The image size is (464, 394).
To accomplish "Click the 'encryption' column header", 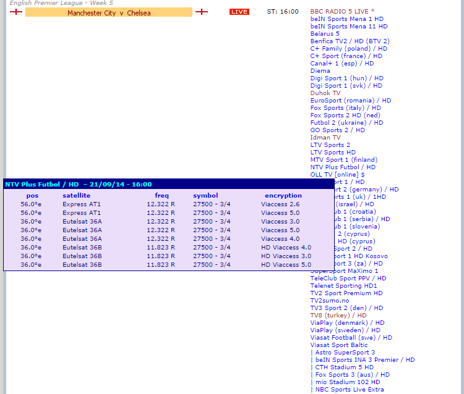I will click(283, 195).
